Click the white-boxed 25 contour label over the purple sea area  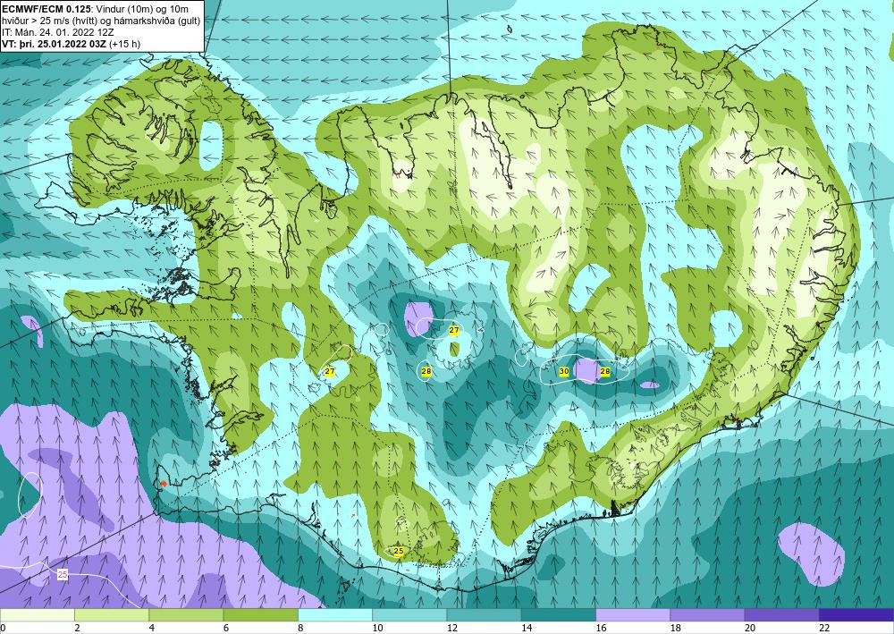pyautogui.click(x=63, y=574)
